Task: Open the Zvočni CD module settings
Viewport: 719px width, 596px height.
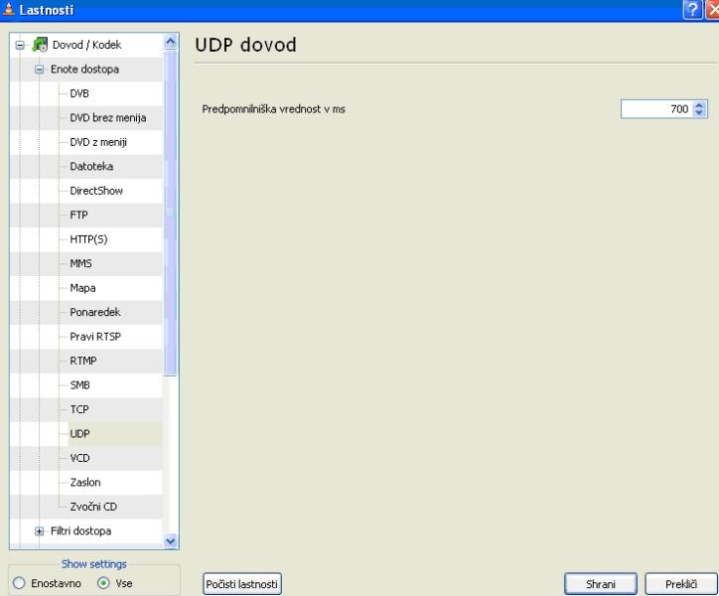Action: tap(93, 506)
